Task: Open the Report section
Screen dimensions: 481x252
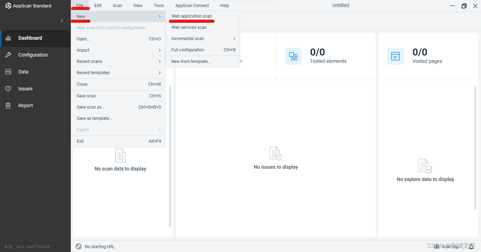Action: tap(35, 105)
